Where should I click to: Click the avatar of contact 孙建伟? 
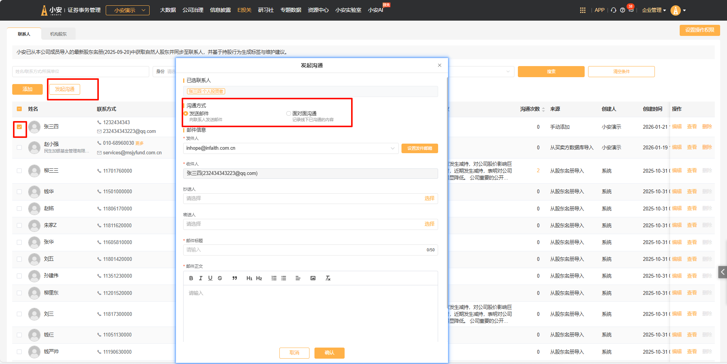[34, 276]
